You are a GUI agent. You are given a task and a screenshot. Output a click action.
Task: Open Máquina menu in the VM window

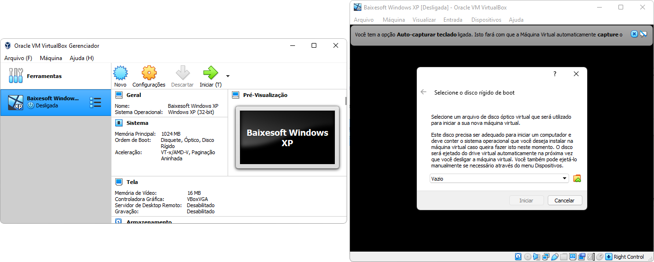pos(394,20)
